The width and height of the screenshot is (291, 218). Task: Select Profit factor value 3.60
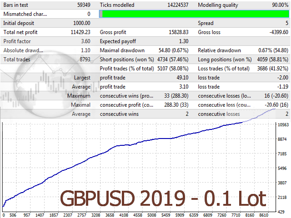point(85,41)
